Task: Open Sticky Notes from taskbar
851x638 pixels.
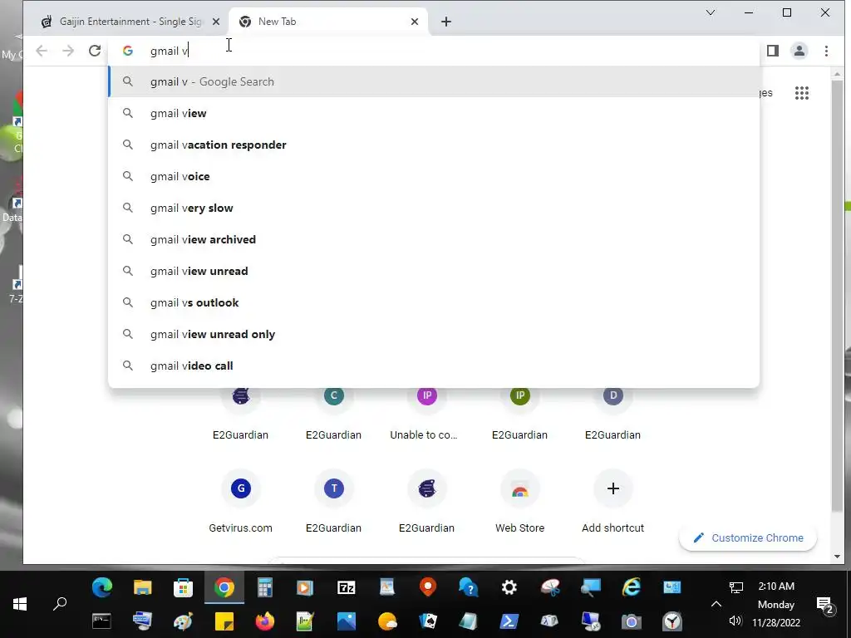Action: pos(224,621)
